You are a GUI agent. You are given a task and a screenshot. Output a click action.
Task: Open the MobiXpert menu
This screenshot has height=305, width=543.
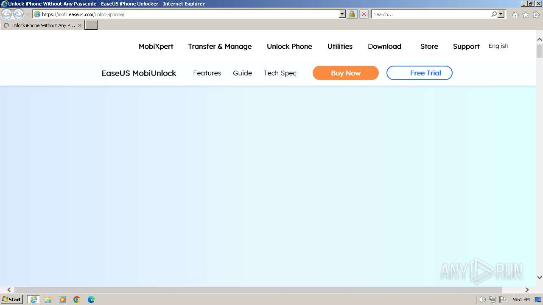coord(156,47)
